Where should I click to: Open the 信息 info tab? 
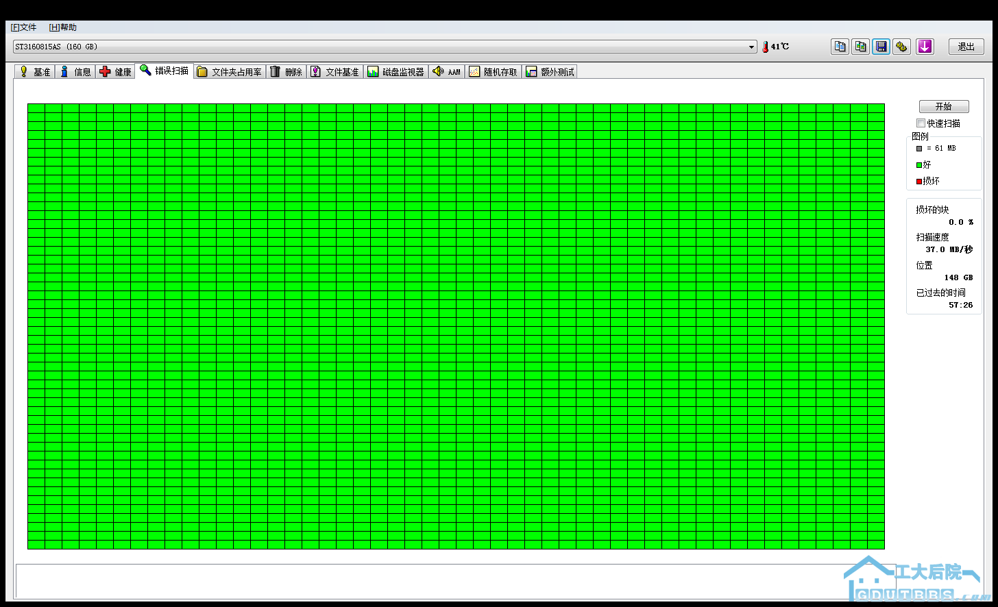[x=75, y=72]
